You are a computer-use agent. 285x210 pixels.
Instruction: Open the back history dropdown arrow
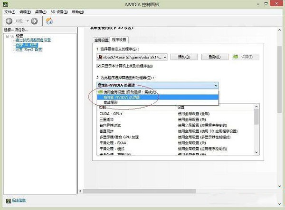(28, 21)
